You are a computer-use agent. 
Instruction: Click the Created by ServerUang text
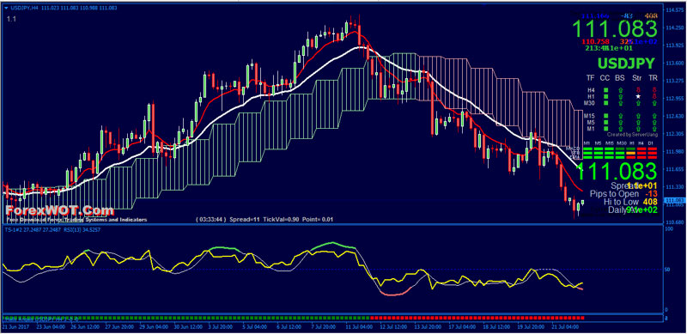[x=632, y=134]
